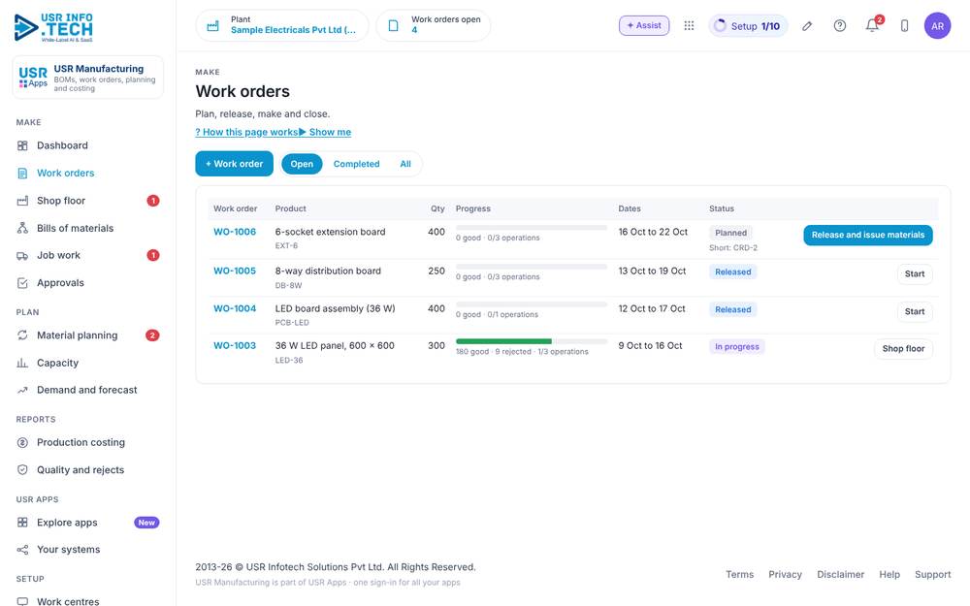970x606 pixels.
Task: Click Release and issue materials button
Action: coord(868,235)
